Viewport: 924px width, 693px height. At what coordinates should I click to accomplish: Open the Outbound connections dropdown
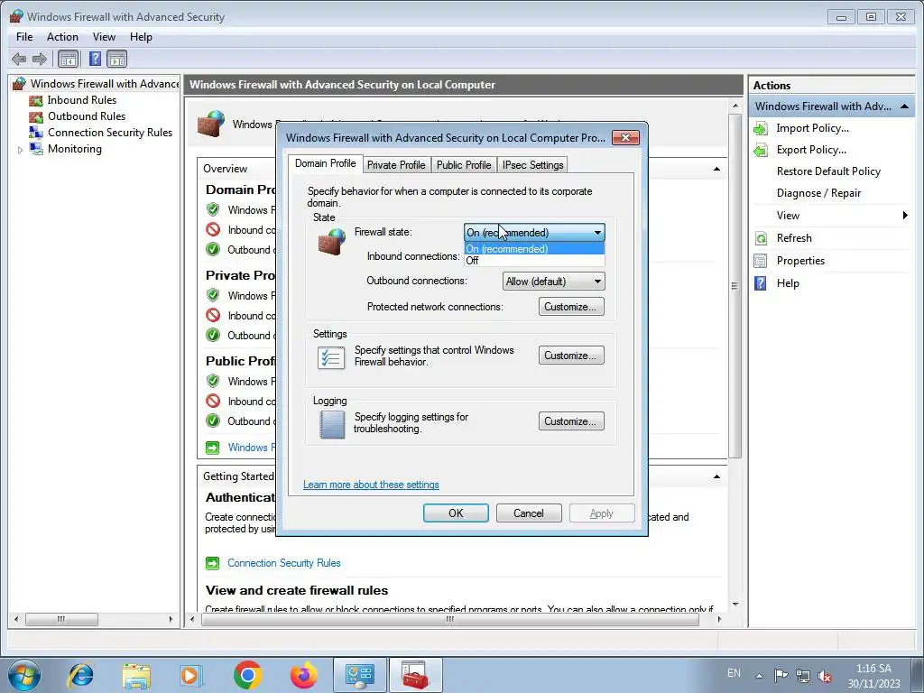553,282
